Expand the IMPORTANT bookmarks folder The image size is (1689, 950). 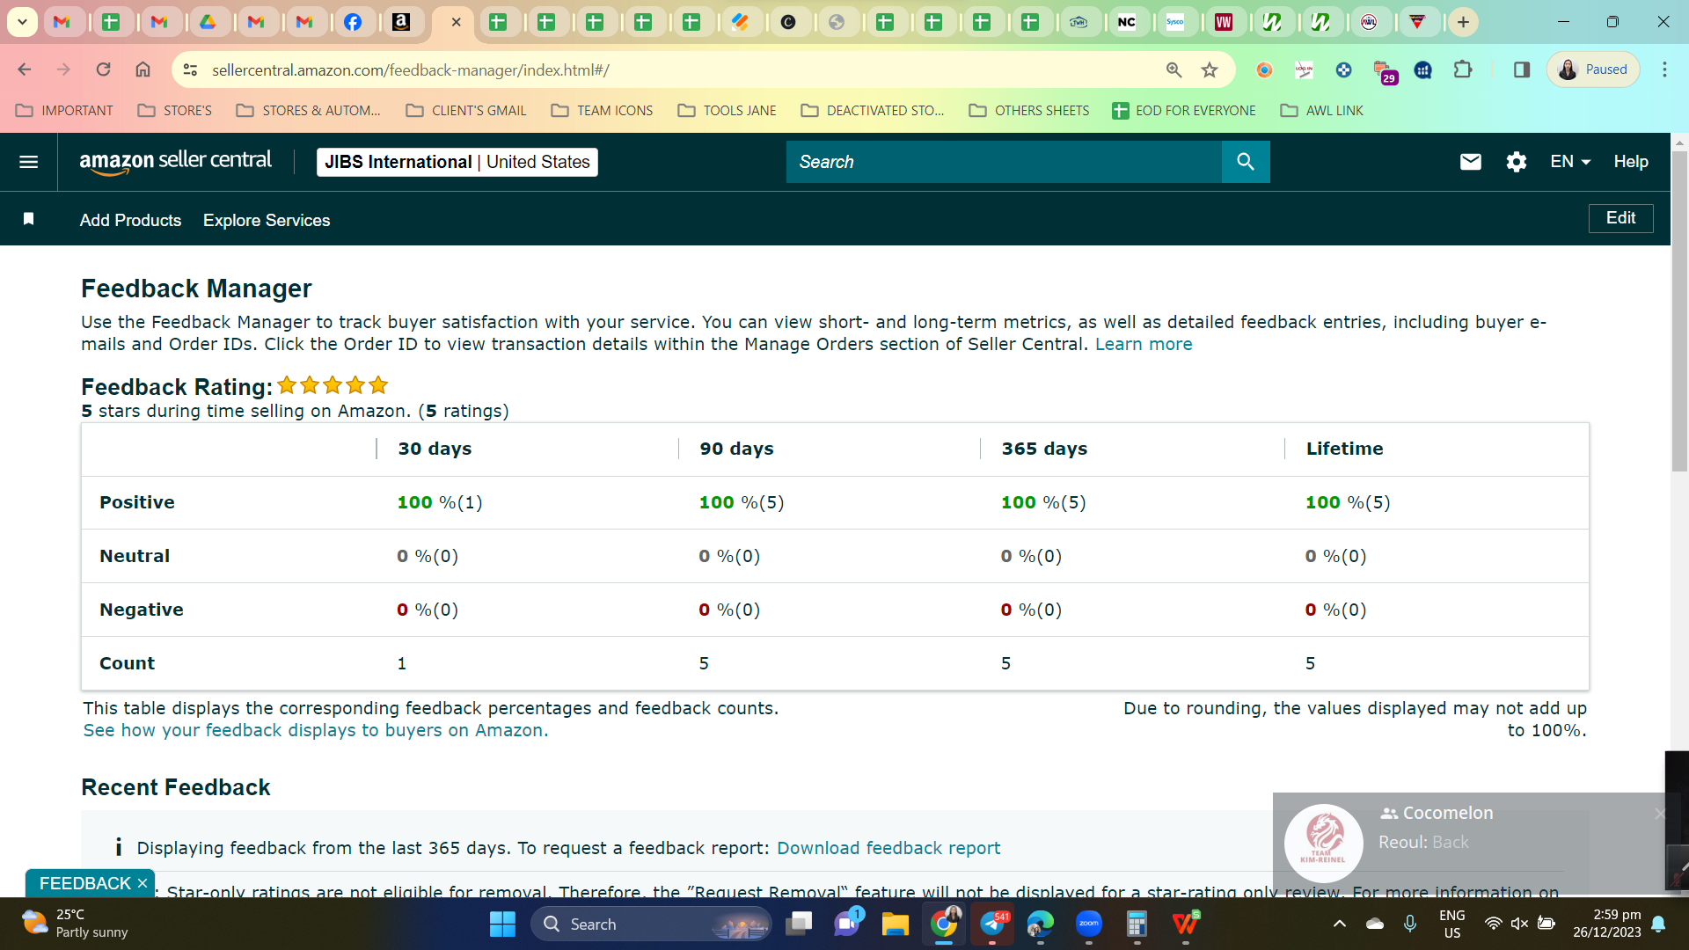[64, 111]
